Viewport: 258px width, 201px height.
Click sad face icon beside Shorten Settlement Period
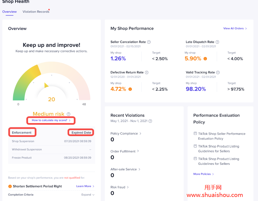[10, 186]
